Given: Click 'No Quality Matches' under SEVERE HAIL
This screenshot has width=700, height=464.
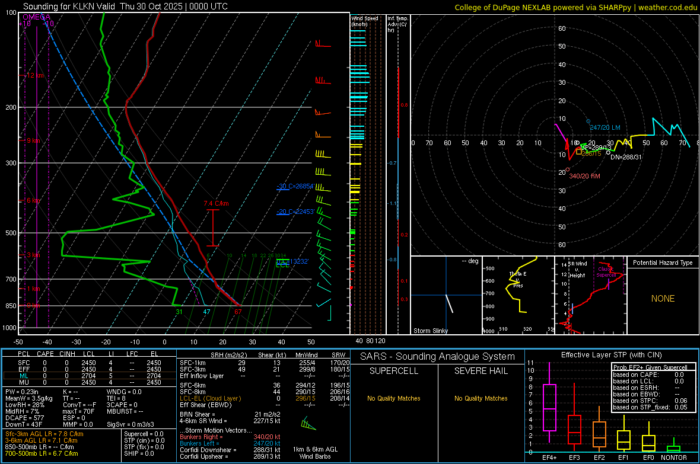Looking at the screenshot, I should click(x=481, y=398).
